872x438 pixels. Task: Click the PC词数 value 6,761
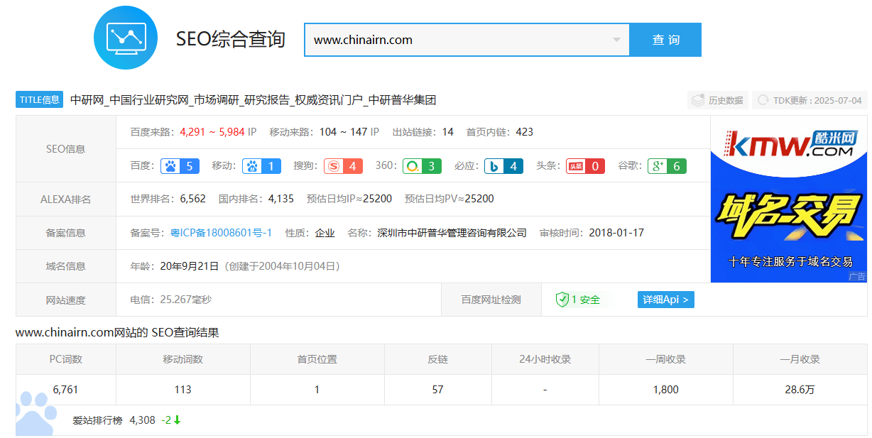tap(65, 390)
